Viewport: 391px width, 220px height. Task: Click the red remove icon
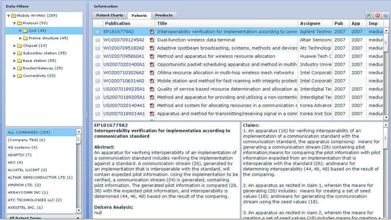(x=378, y=16)
